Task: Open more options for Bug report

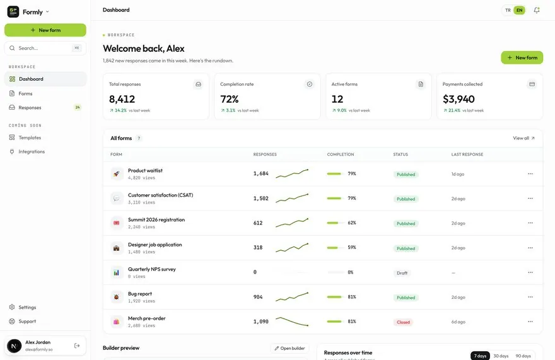Action: coord(530,297)
